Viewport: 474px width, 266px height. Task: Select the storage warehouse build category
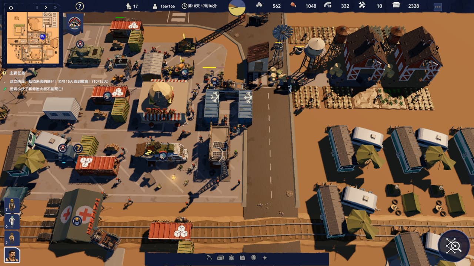pyautogui.click(x=220, y=258)
